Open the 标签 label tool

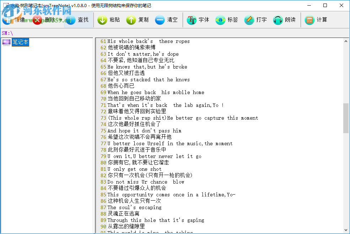click(x=226, y=20)
